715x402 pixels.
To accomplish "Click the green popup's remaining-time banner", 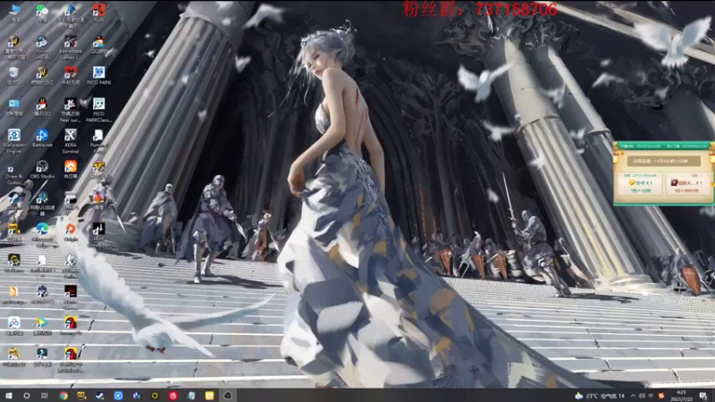I will [663, 161].
